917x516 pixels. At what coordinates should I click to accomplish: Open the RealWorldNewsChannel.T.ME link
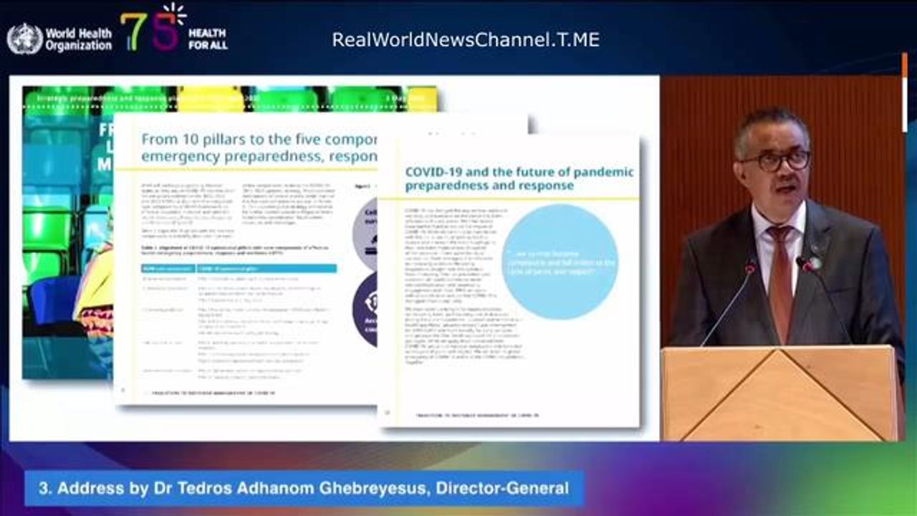(466, 39)
